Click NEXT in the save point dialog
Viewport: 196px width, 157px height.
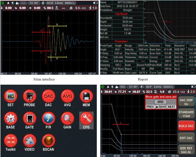pos(171,107)
